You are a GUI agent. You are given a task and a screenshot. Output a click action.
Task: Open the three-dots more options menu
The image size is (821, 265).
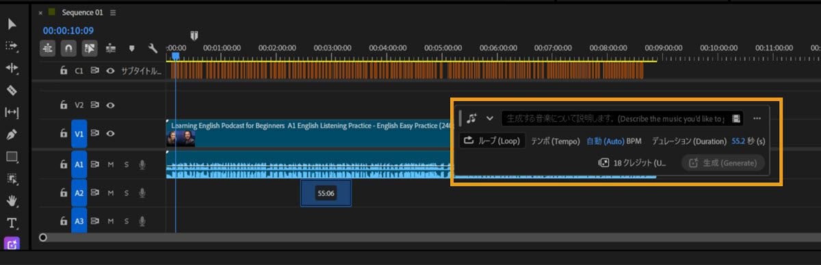point(757,118)
